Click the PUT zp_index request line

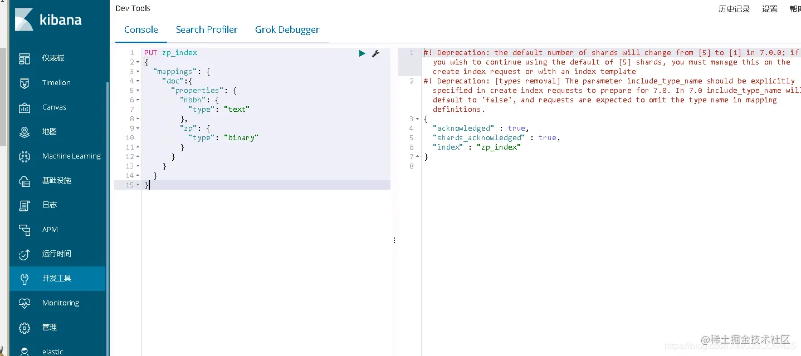tap(170, 53)
